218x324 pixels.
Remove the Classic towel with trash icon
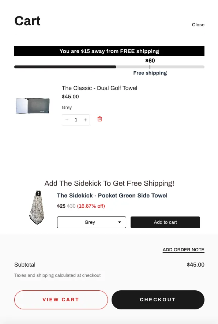(x=99, y=119)
